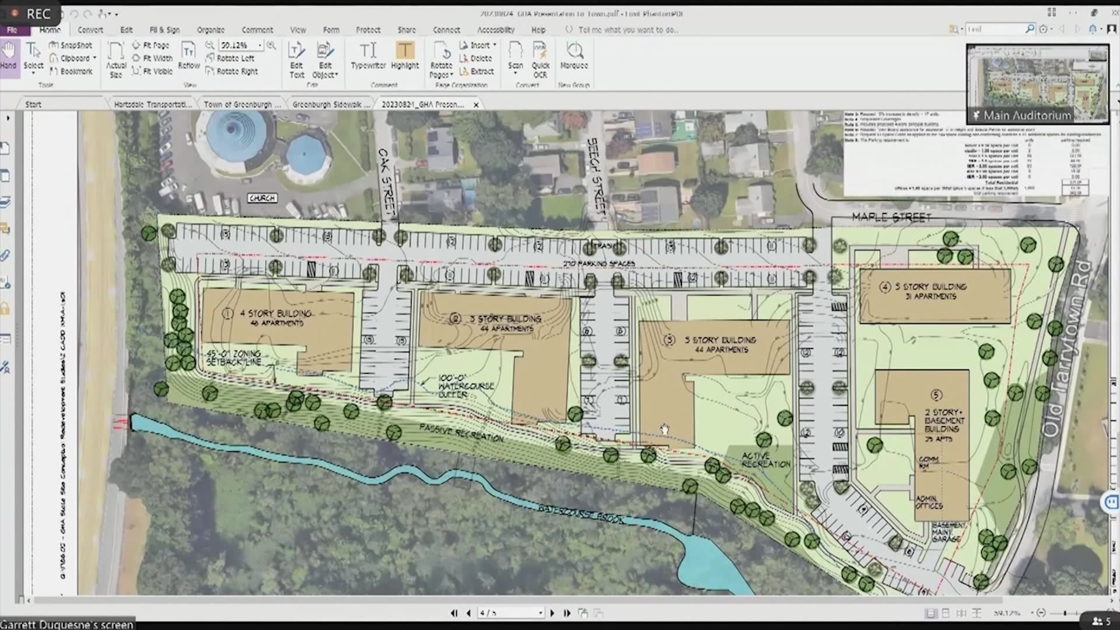The height and width of the screenshot is (630, 1120).
Task: Toggle Fit Page view
Action: point(152,45)
